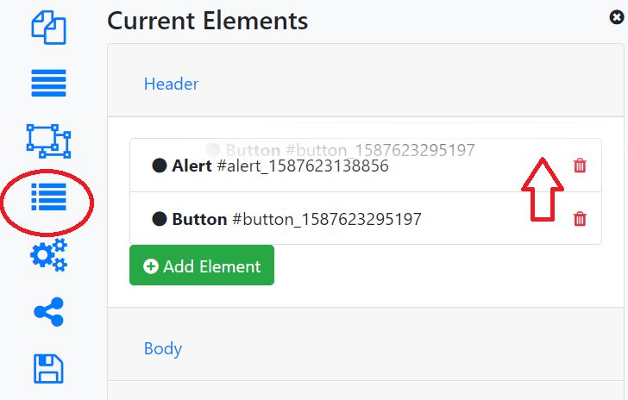Open the pages icon in sidebar
This screenshot has width=628, height=400.
[x=48, y=28]
